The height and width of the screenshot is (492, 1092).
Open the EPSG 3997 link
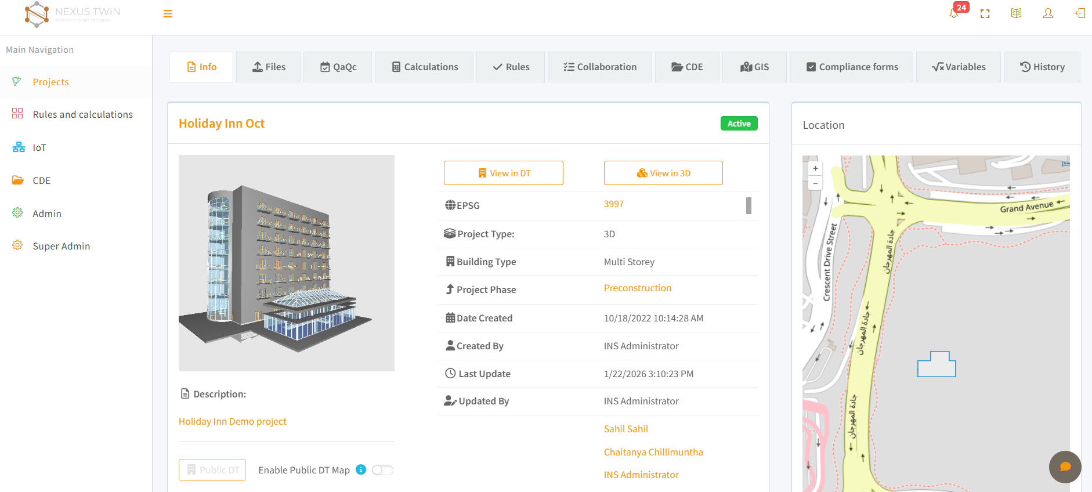point(614,204)
